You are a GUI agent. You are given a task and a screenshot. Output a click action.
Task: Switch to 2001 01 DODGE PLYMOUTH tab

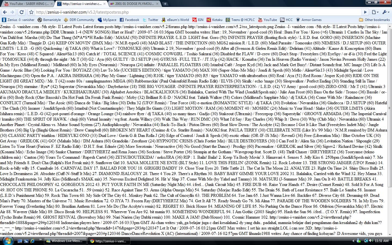click(x=134, y=4)
